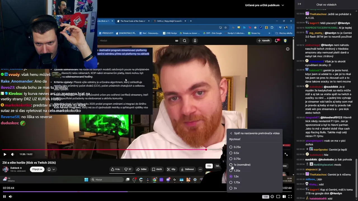
Task: Collapse the video chat panel arrow
Action: pyautogui.click(x=299, y=4)
